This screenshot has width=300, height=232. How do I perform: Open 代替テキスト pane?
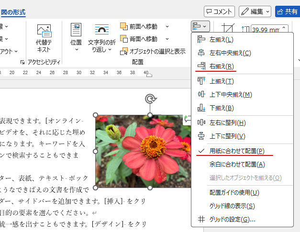44,38
